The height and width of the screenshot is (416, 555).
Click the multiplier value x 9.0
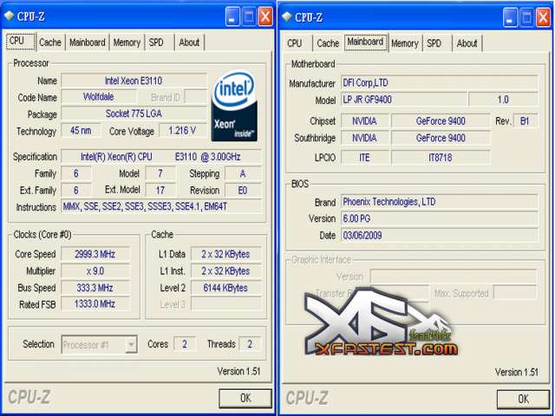95,271
